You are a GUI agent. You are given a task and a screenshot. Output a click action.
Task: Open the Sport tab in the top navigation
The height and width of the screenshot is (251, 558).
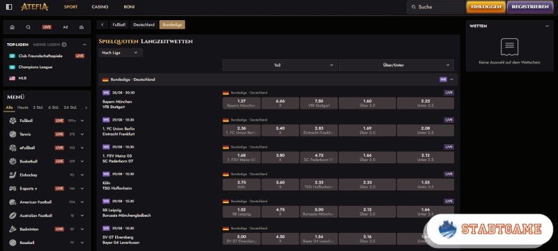point(71,7)
